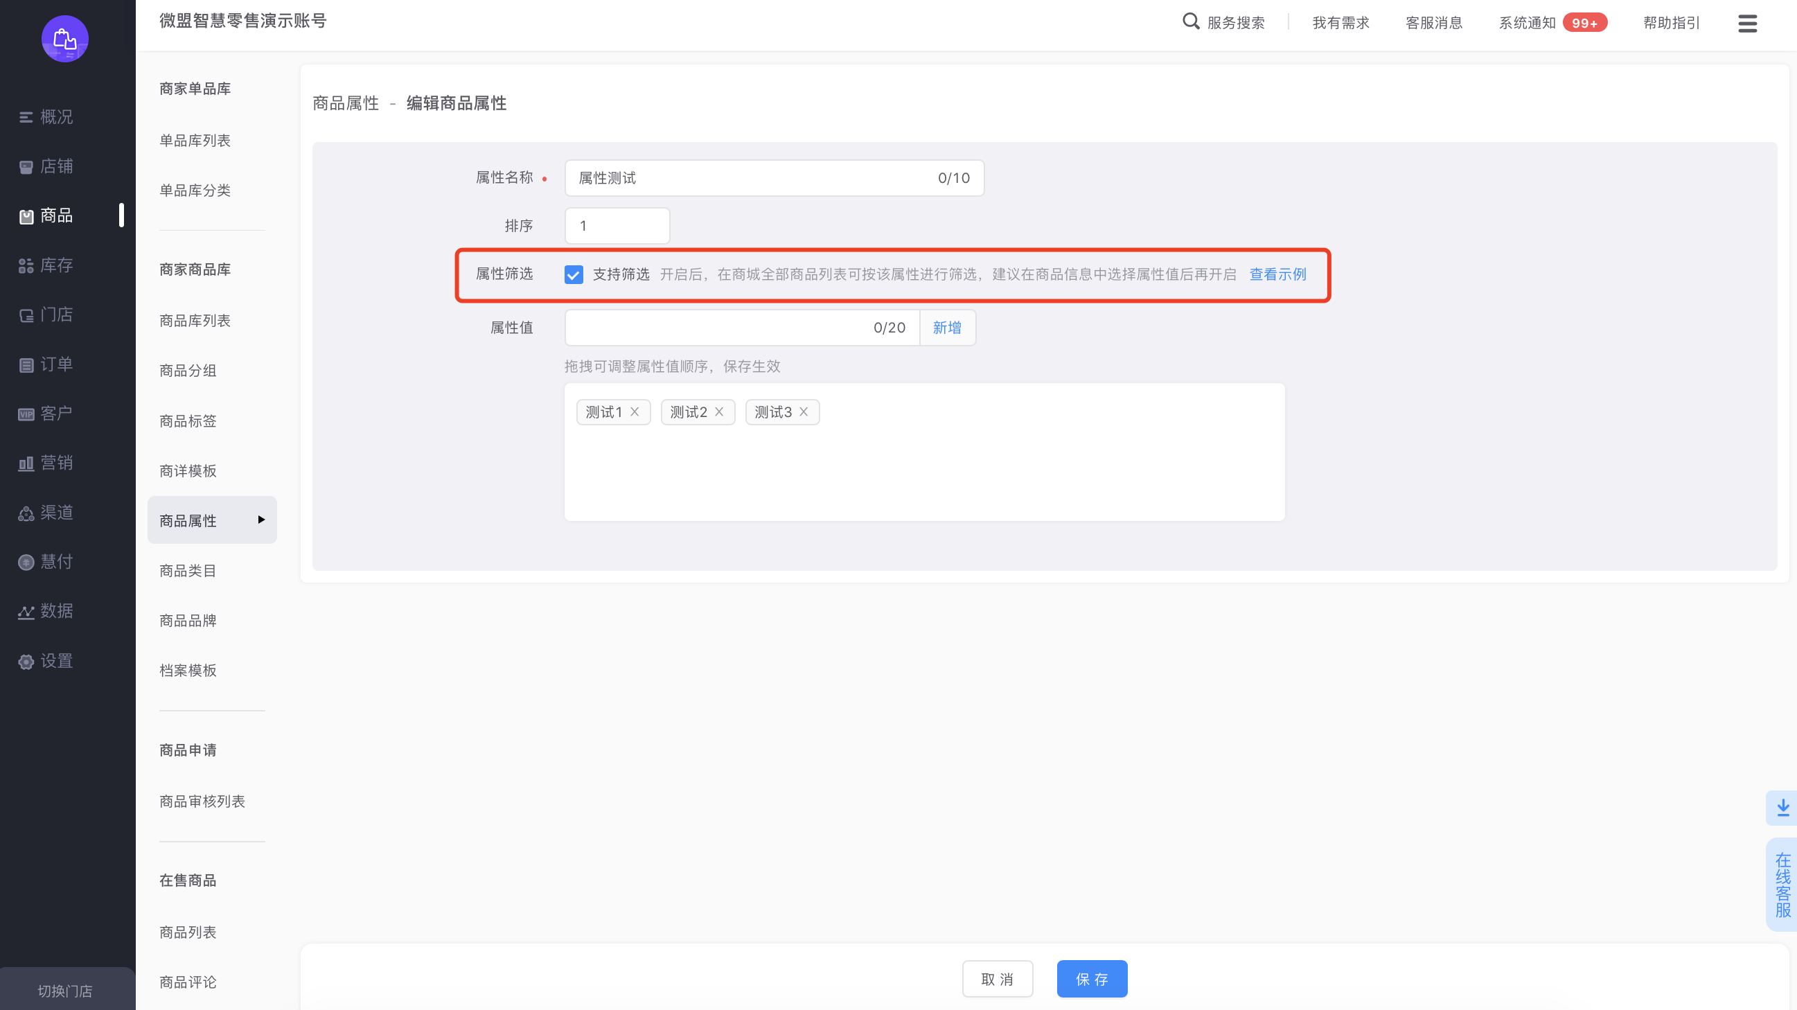Open the 查看示例 link
Screen dimensions: 1797x1010
tap(1277, 275)
